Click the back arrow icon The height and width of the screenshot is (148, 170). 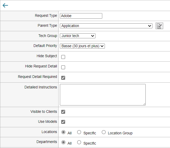5,6
